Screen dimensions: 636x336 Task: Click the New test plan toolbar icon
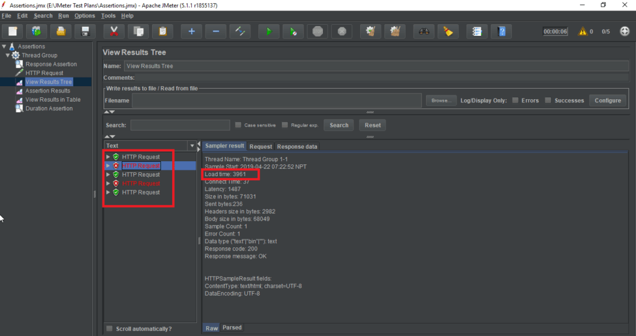coord(12,32)
